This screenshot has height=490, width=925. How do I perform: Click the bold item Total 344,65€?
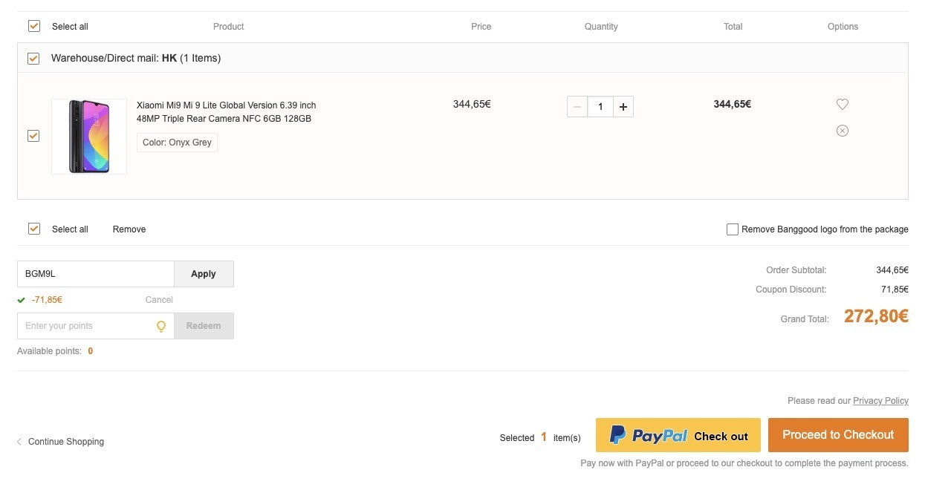(733, 105)
